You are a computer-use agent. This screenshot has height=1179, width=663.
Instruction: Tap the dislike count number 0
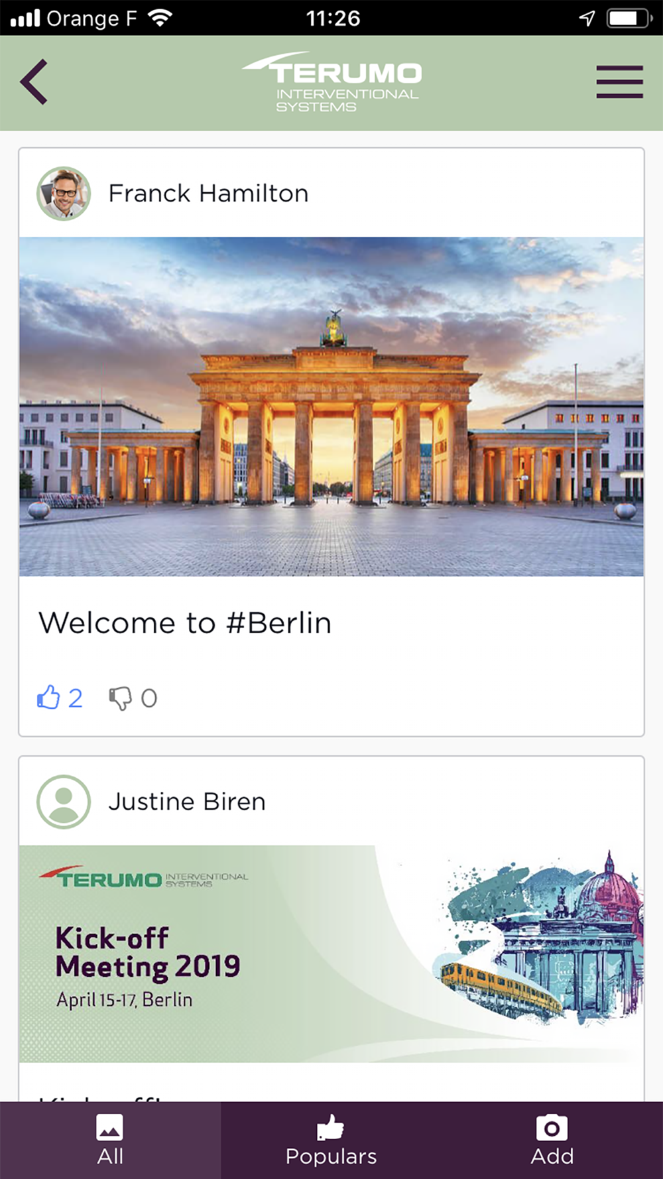tap(149, 698)
